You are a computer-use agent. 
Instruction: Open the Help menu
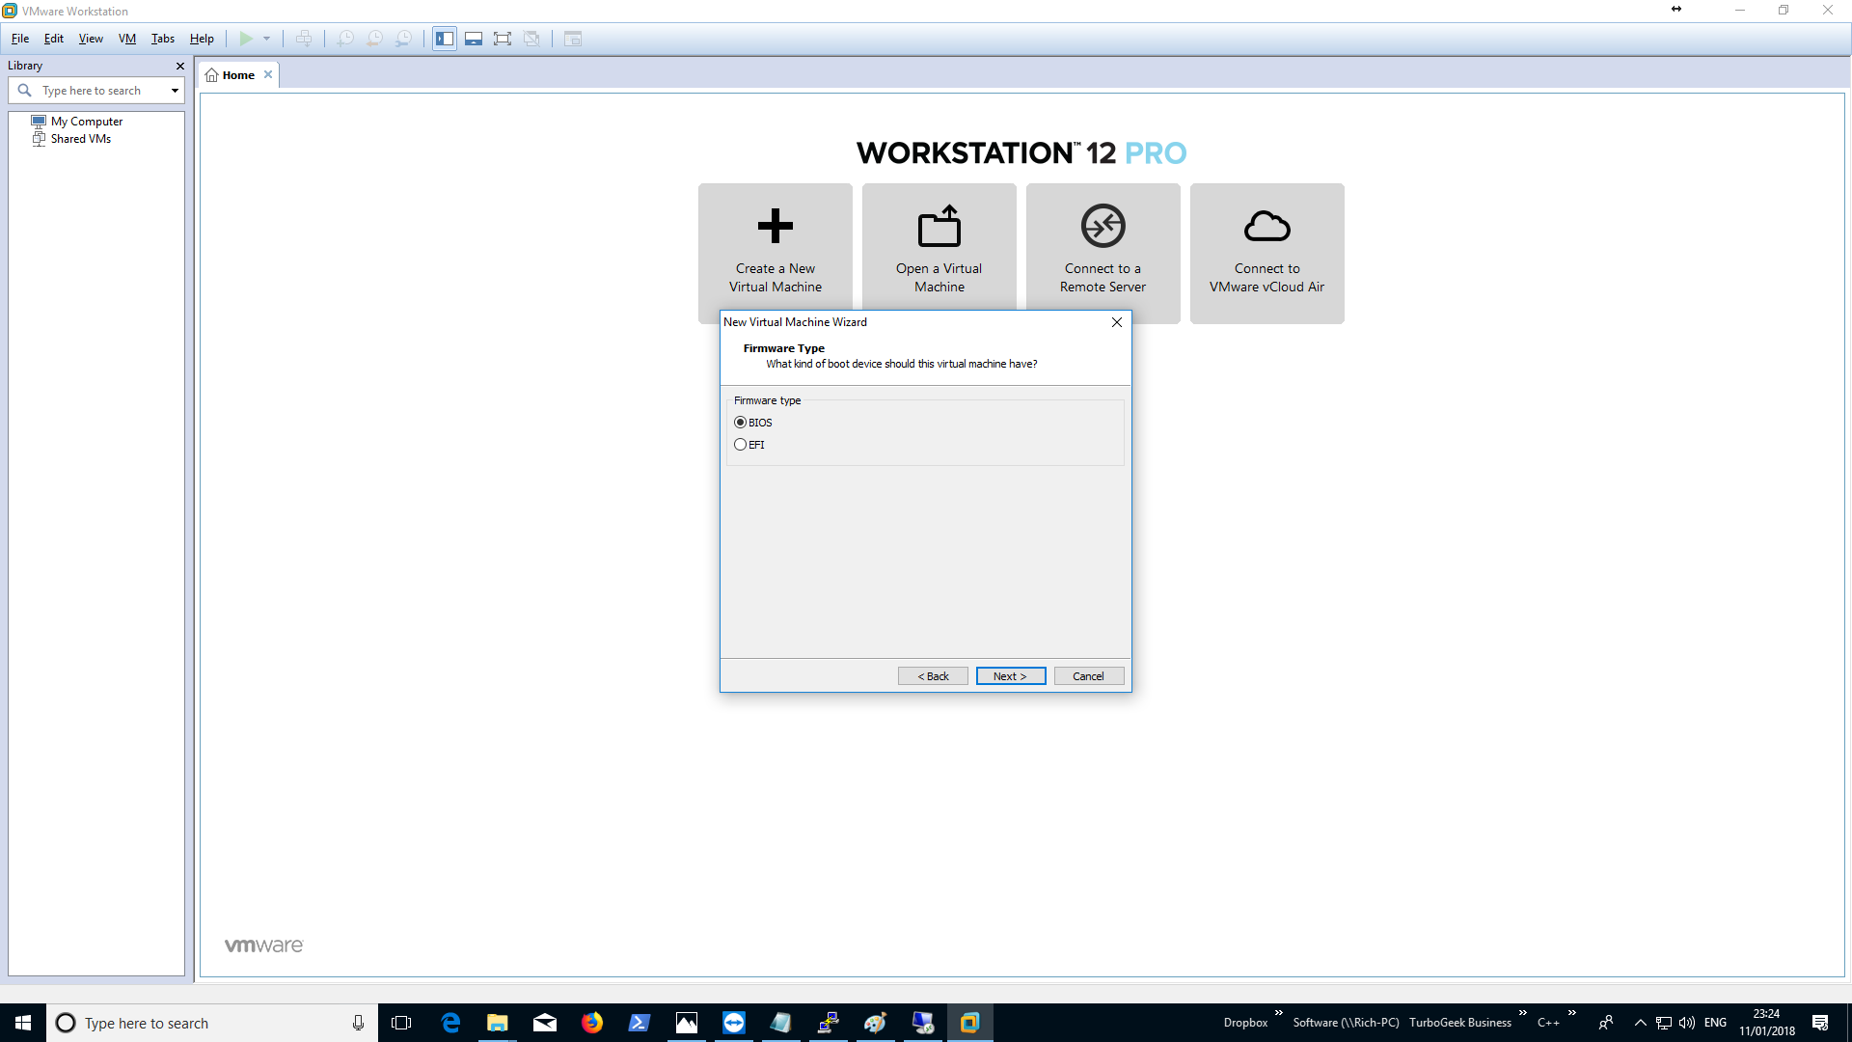(202, 39)
